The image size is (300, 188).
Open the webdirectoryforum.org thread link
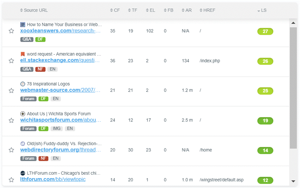[x=60, y=150]
